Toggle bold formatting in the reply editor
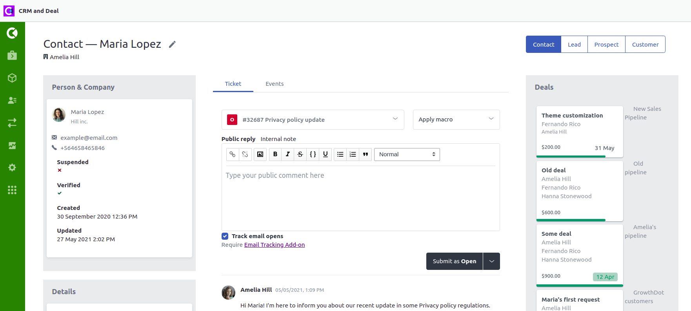 click(275, 154)
